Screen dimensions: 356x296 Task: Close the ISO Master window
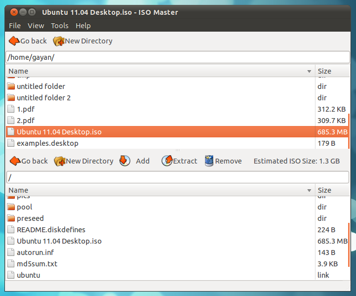14,12
